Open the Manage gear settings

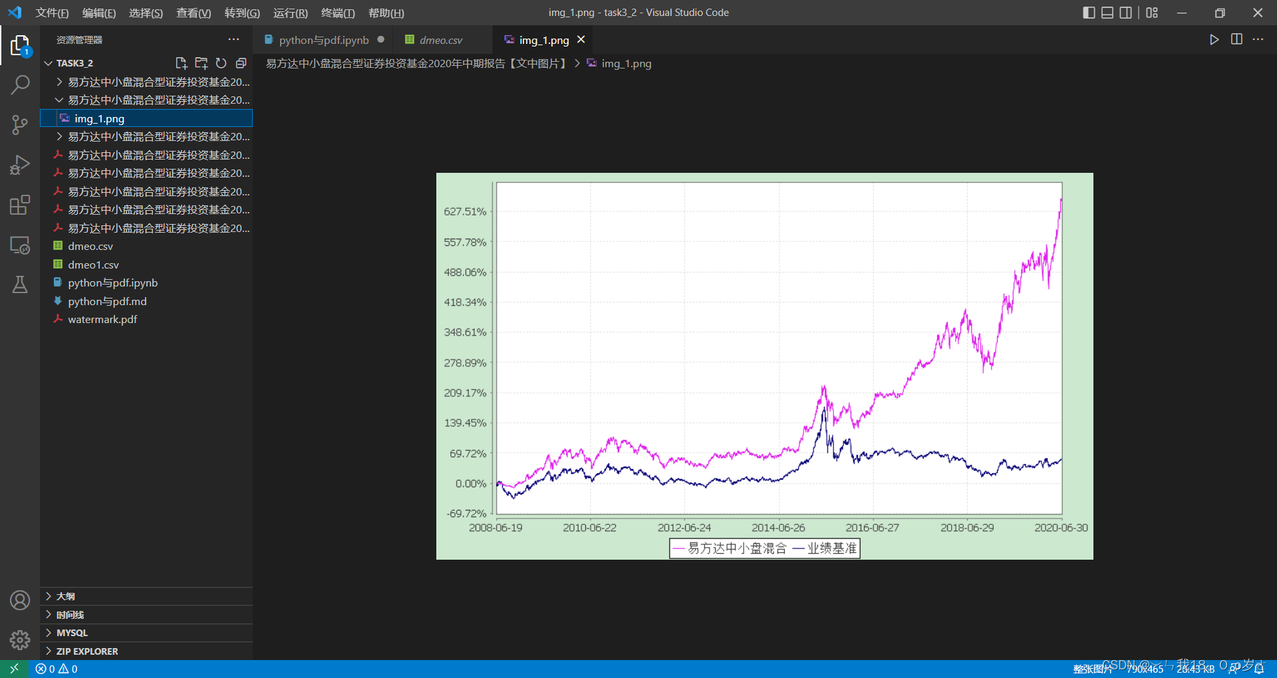coord(20,640)
